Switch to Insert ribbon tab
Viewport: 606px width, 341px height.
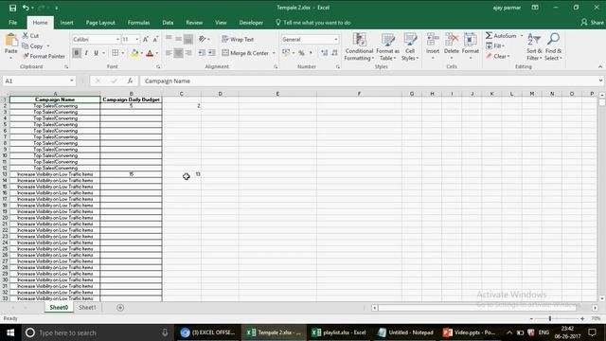[66, 23]
